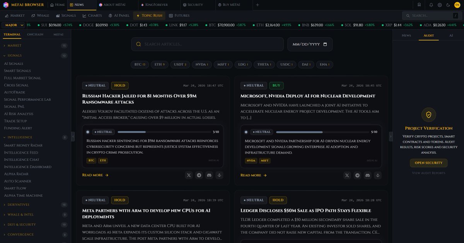Click the Project Verification shield icon

(x=428, y=115)
